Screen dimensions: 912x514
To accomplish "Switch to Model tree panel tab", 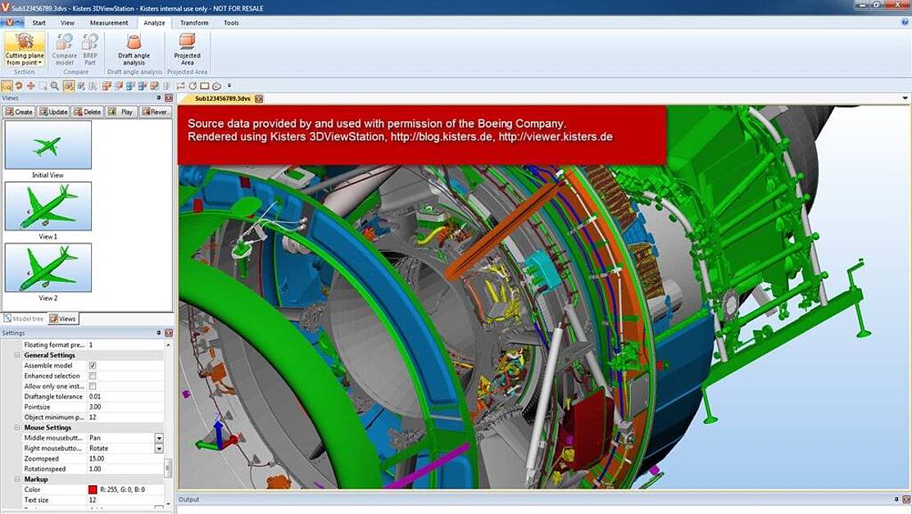I will click(x=24, y=319).
